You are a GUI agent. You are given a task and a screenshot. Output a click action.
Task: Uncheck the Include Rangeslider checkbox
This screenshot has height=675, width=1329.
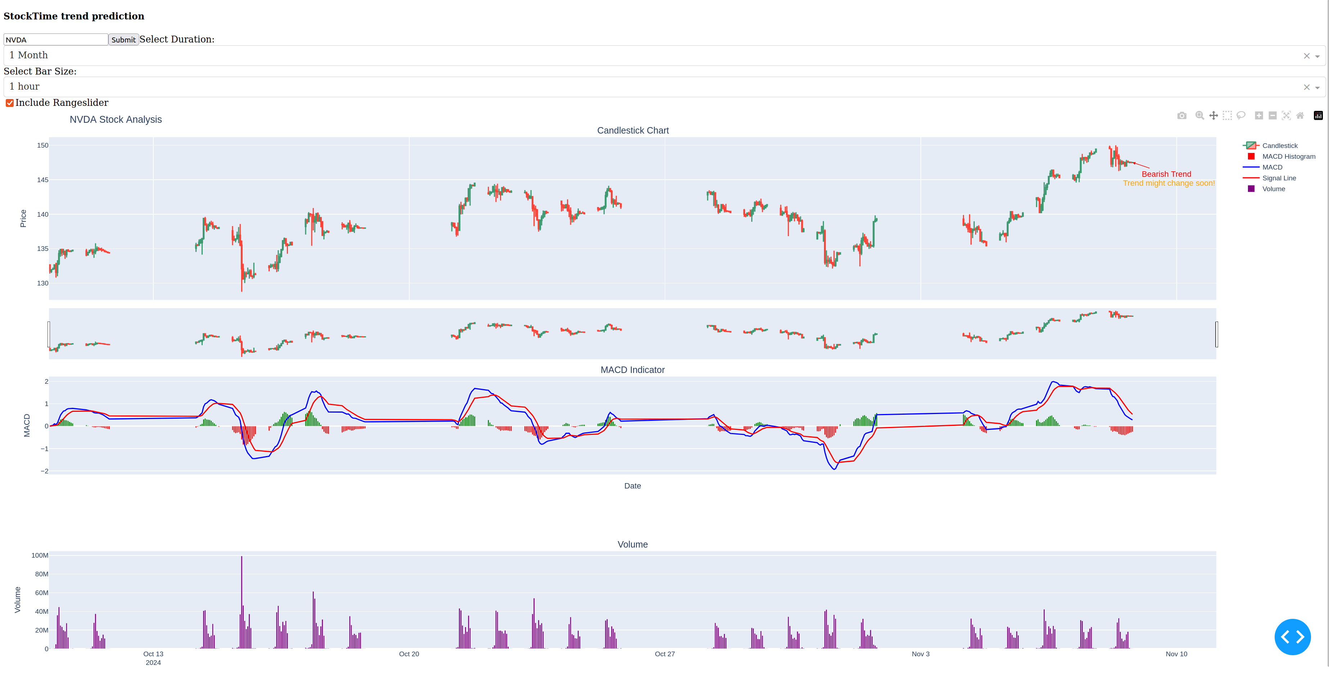(10, 103)
